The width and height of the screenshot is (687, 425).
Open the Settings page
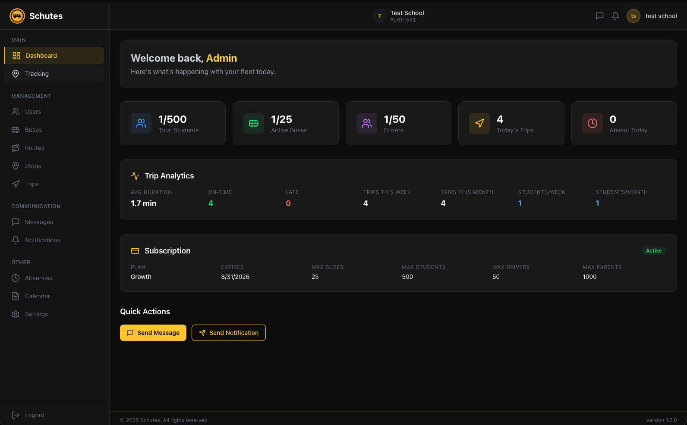54,314
